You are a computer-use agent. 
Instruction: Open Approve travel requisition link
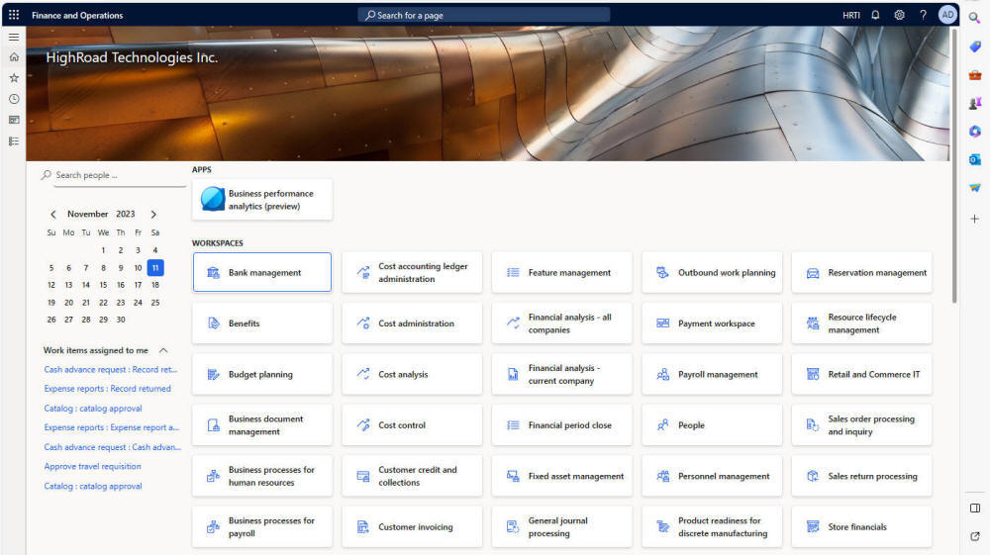point(92,466)
